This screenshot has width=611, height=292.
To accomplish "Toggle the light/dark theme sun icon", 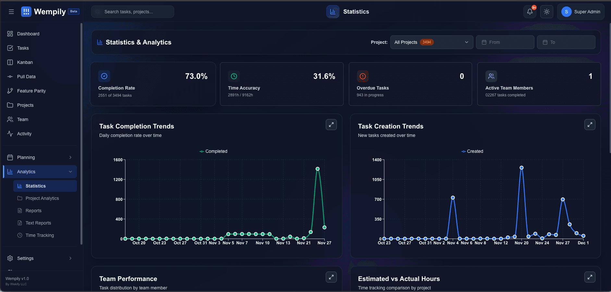I will click(x=547, y=12).
